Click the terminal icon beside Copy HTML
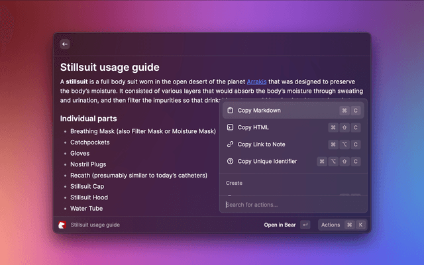 click(230, 127)
